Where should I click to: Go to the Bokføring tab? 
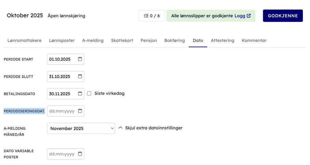click(174, 40)
